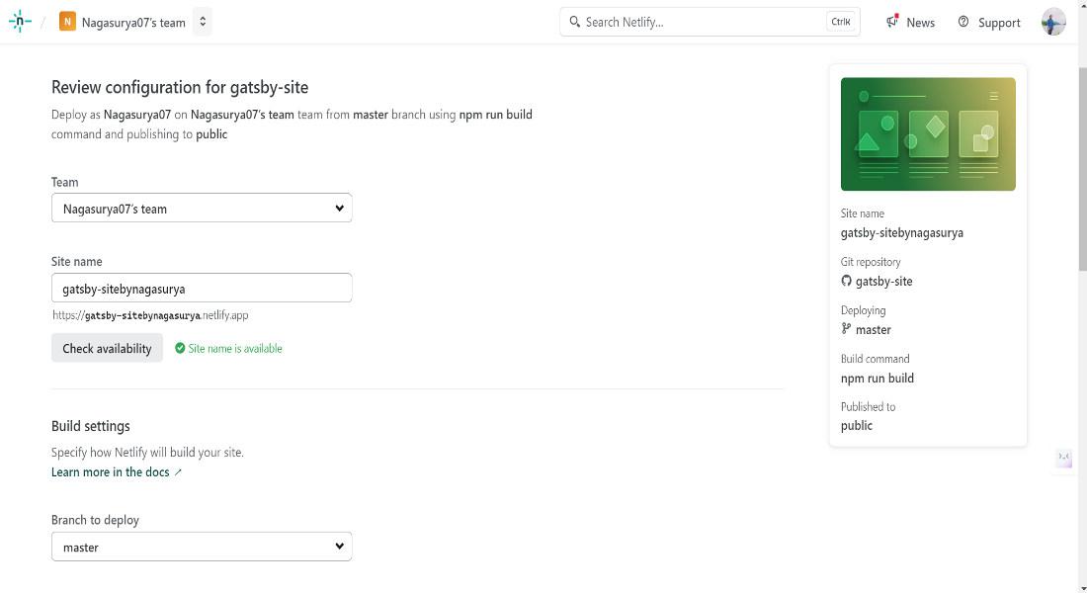Viewport: 1087px width, 593px height.
Task: Select the News menu item
Action: tap(920, 22)
